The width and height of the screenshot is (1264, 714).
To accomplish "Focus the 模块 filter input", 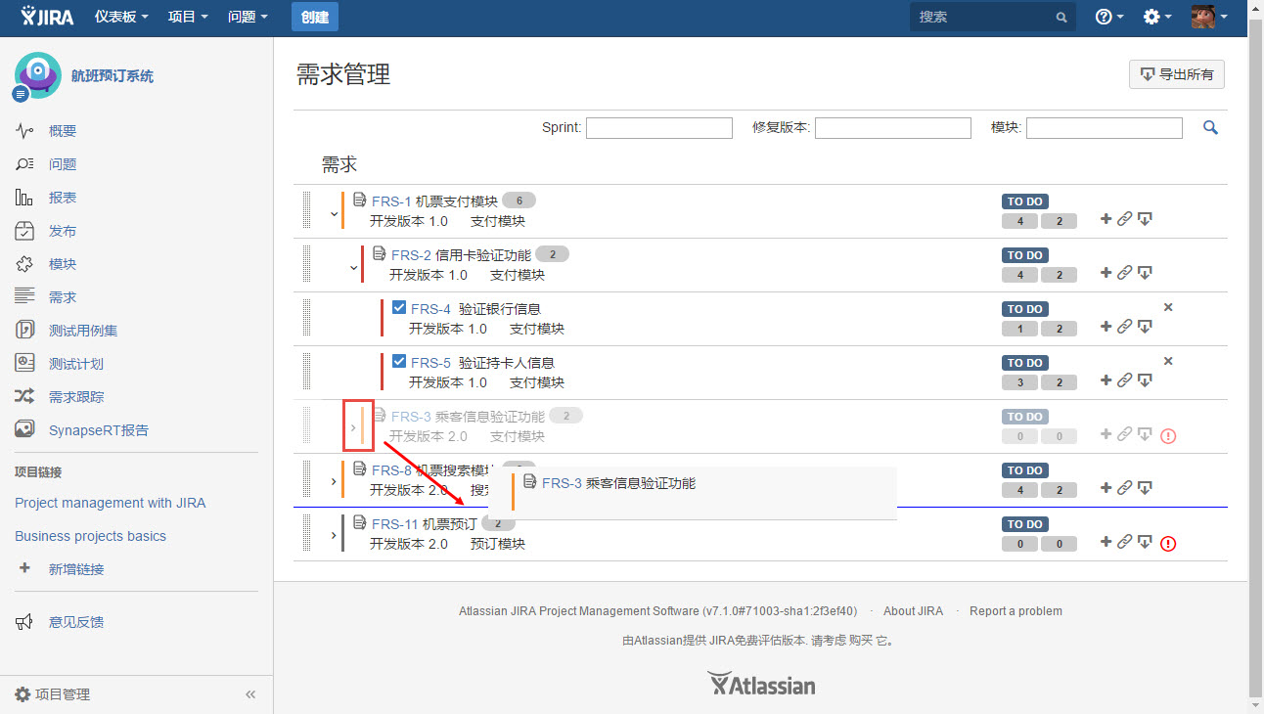I will tap(1105, 128).
